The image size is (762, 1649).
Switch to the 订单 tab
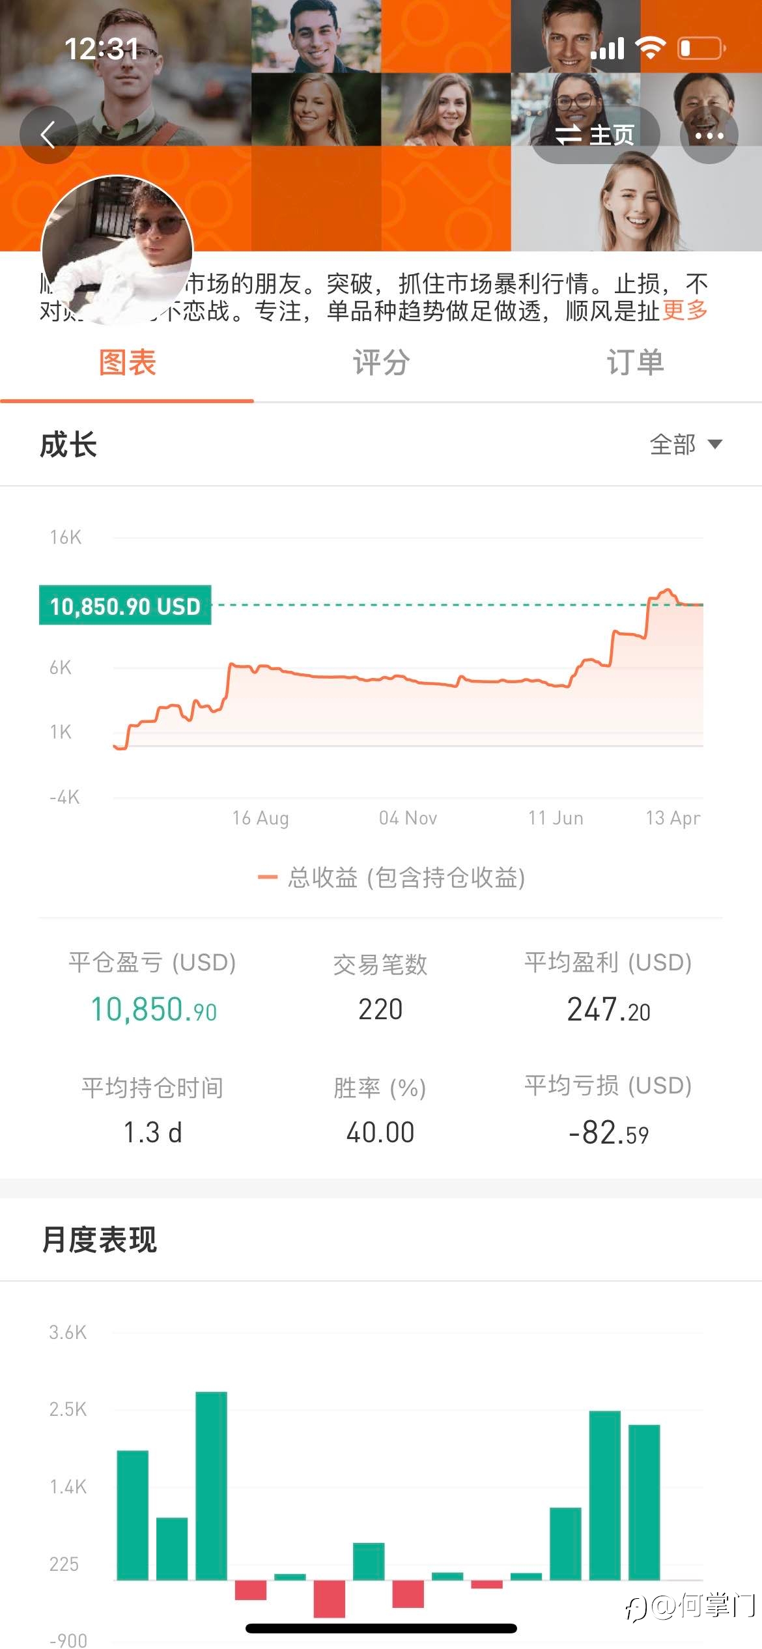click(635, 363)
